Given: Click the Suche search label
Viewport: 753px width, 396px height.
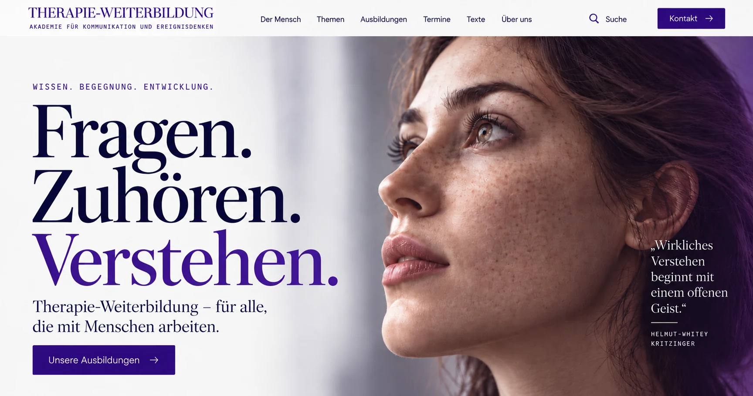Looking at the screenshot, I should 616,19.
